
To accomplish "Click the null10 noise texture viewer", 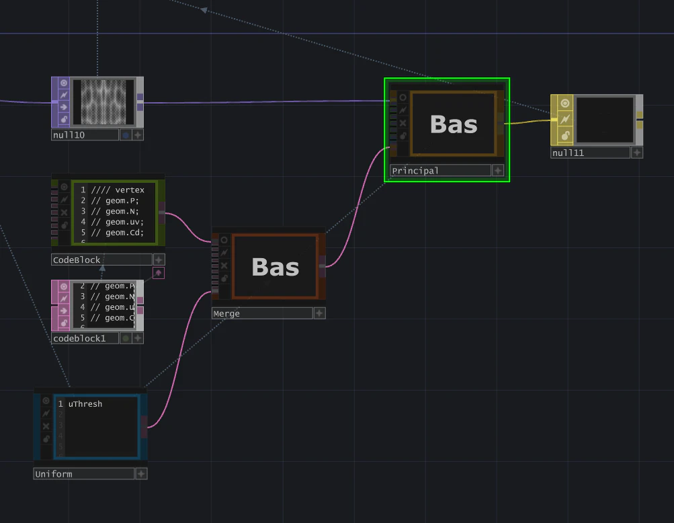I will coord(103,102).
